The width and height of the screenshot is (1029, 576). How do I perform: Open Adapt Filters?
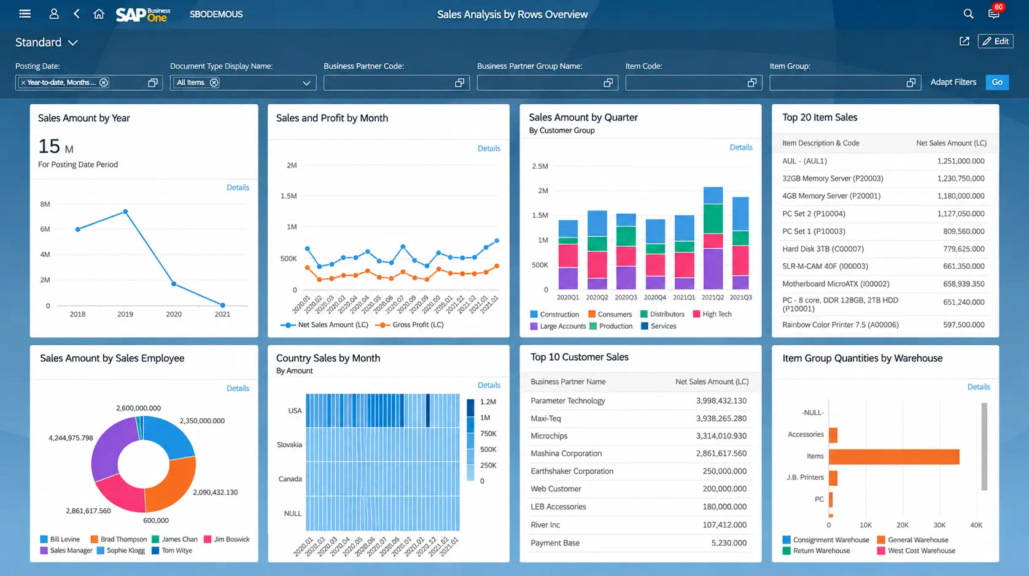tap(953, 82)
